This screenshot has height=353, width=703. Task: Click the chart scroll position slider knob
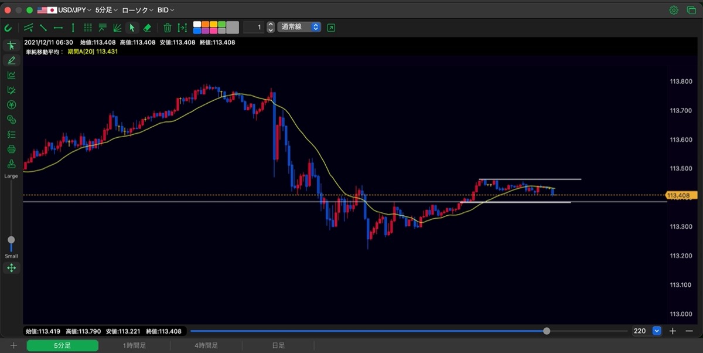click(x=547, y=331)
